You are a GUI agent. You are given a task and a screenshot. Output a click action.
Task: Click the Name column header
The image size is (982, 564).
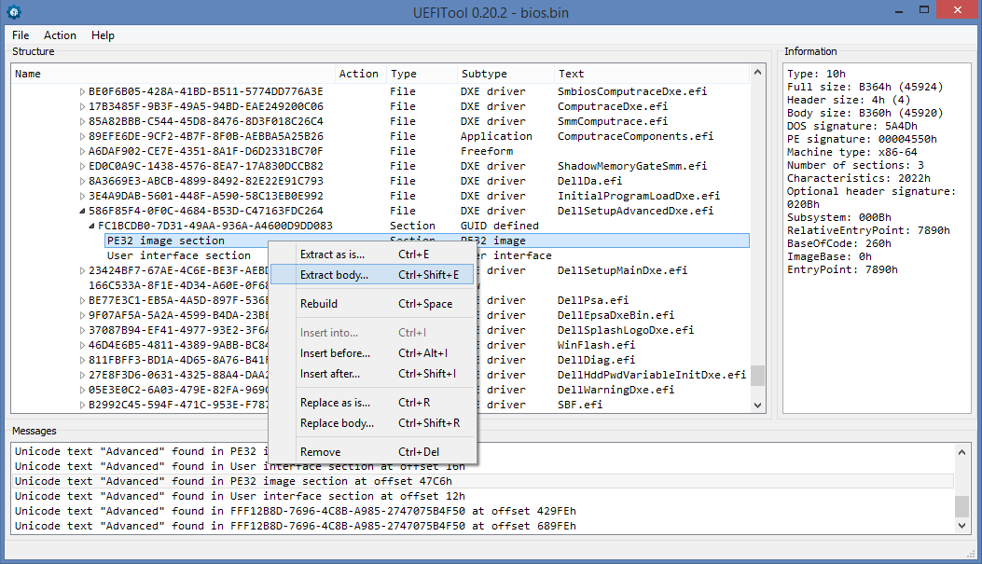(x=173, y=74)
